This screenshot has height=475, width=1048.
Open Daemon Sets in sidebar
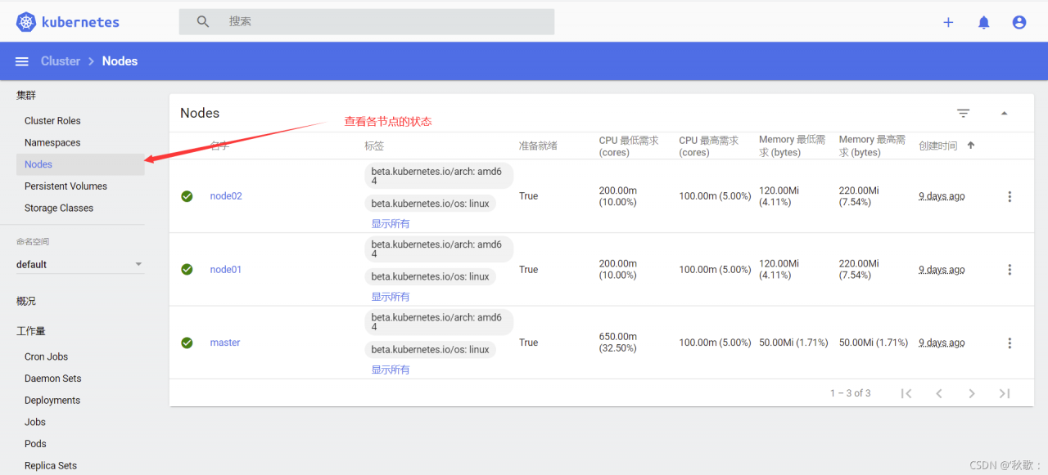[x=53, y=379]
